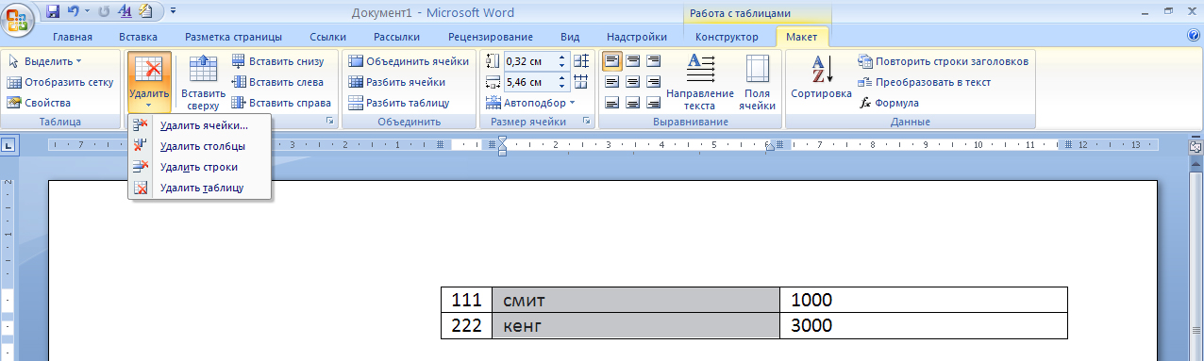1204x361 pixels.
Task: Click Объединить ячейки
Action: tap(409, 61)
